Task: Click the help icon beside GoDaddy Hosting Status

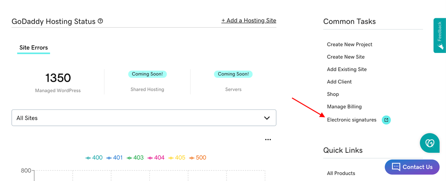Action: [101, 21]
